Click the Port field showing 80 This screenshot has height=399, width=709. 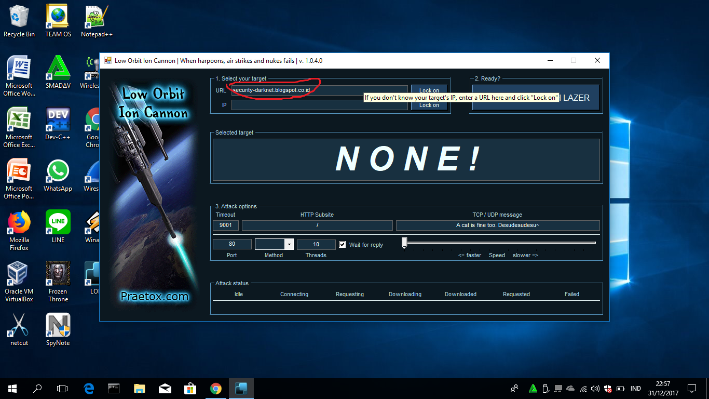(x=232, y=244)
